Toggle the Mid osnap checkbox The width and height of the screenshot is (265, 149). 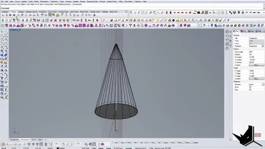pyautogui.click(x=133, y=143)
